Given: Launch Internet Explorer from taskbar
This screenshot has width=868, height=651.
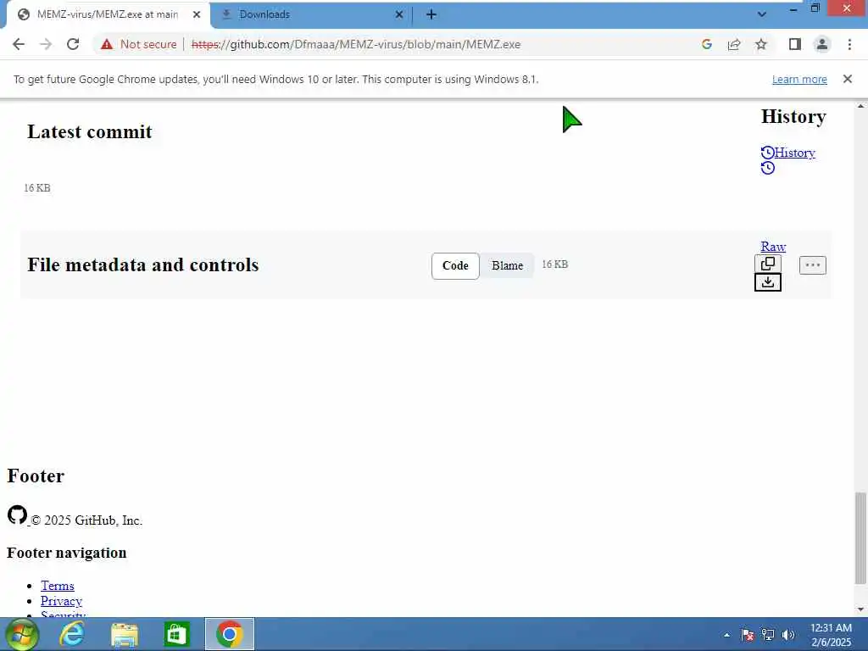Looking at the screenshot, I should (x=72, y=634).
